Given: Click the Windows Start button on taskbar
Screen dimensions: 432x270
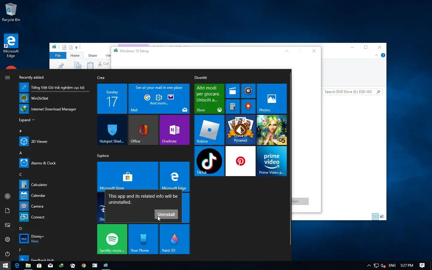Looking at the screenshot, I should click(5, 265).
